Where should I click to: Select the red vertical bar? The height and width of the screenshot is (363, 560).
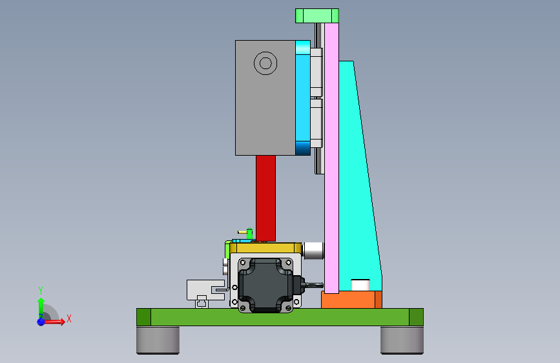pos(265,198)
